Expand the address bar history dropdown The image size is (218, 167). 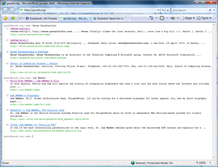159,10
